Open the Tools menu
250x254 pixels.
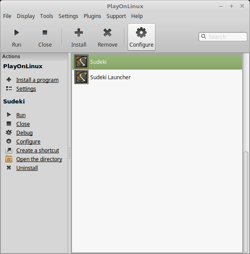(x=47, y=16)
